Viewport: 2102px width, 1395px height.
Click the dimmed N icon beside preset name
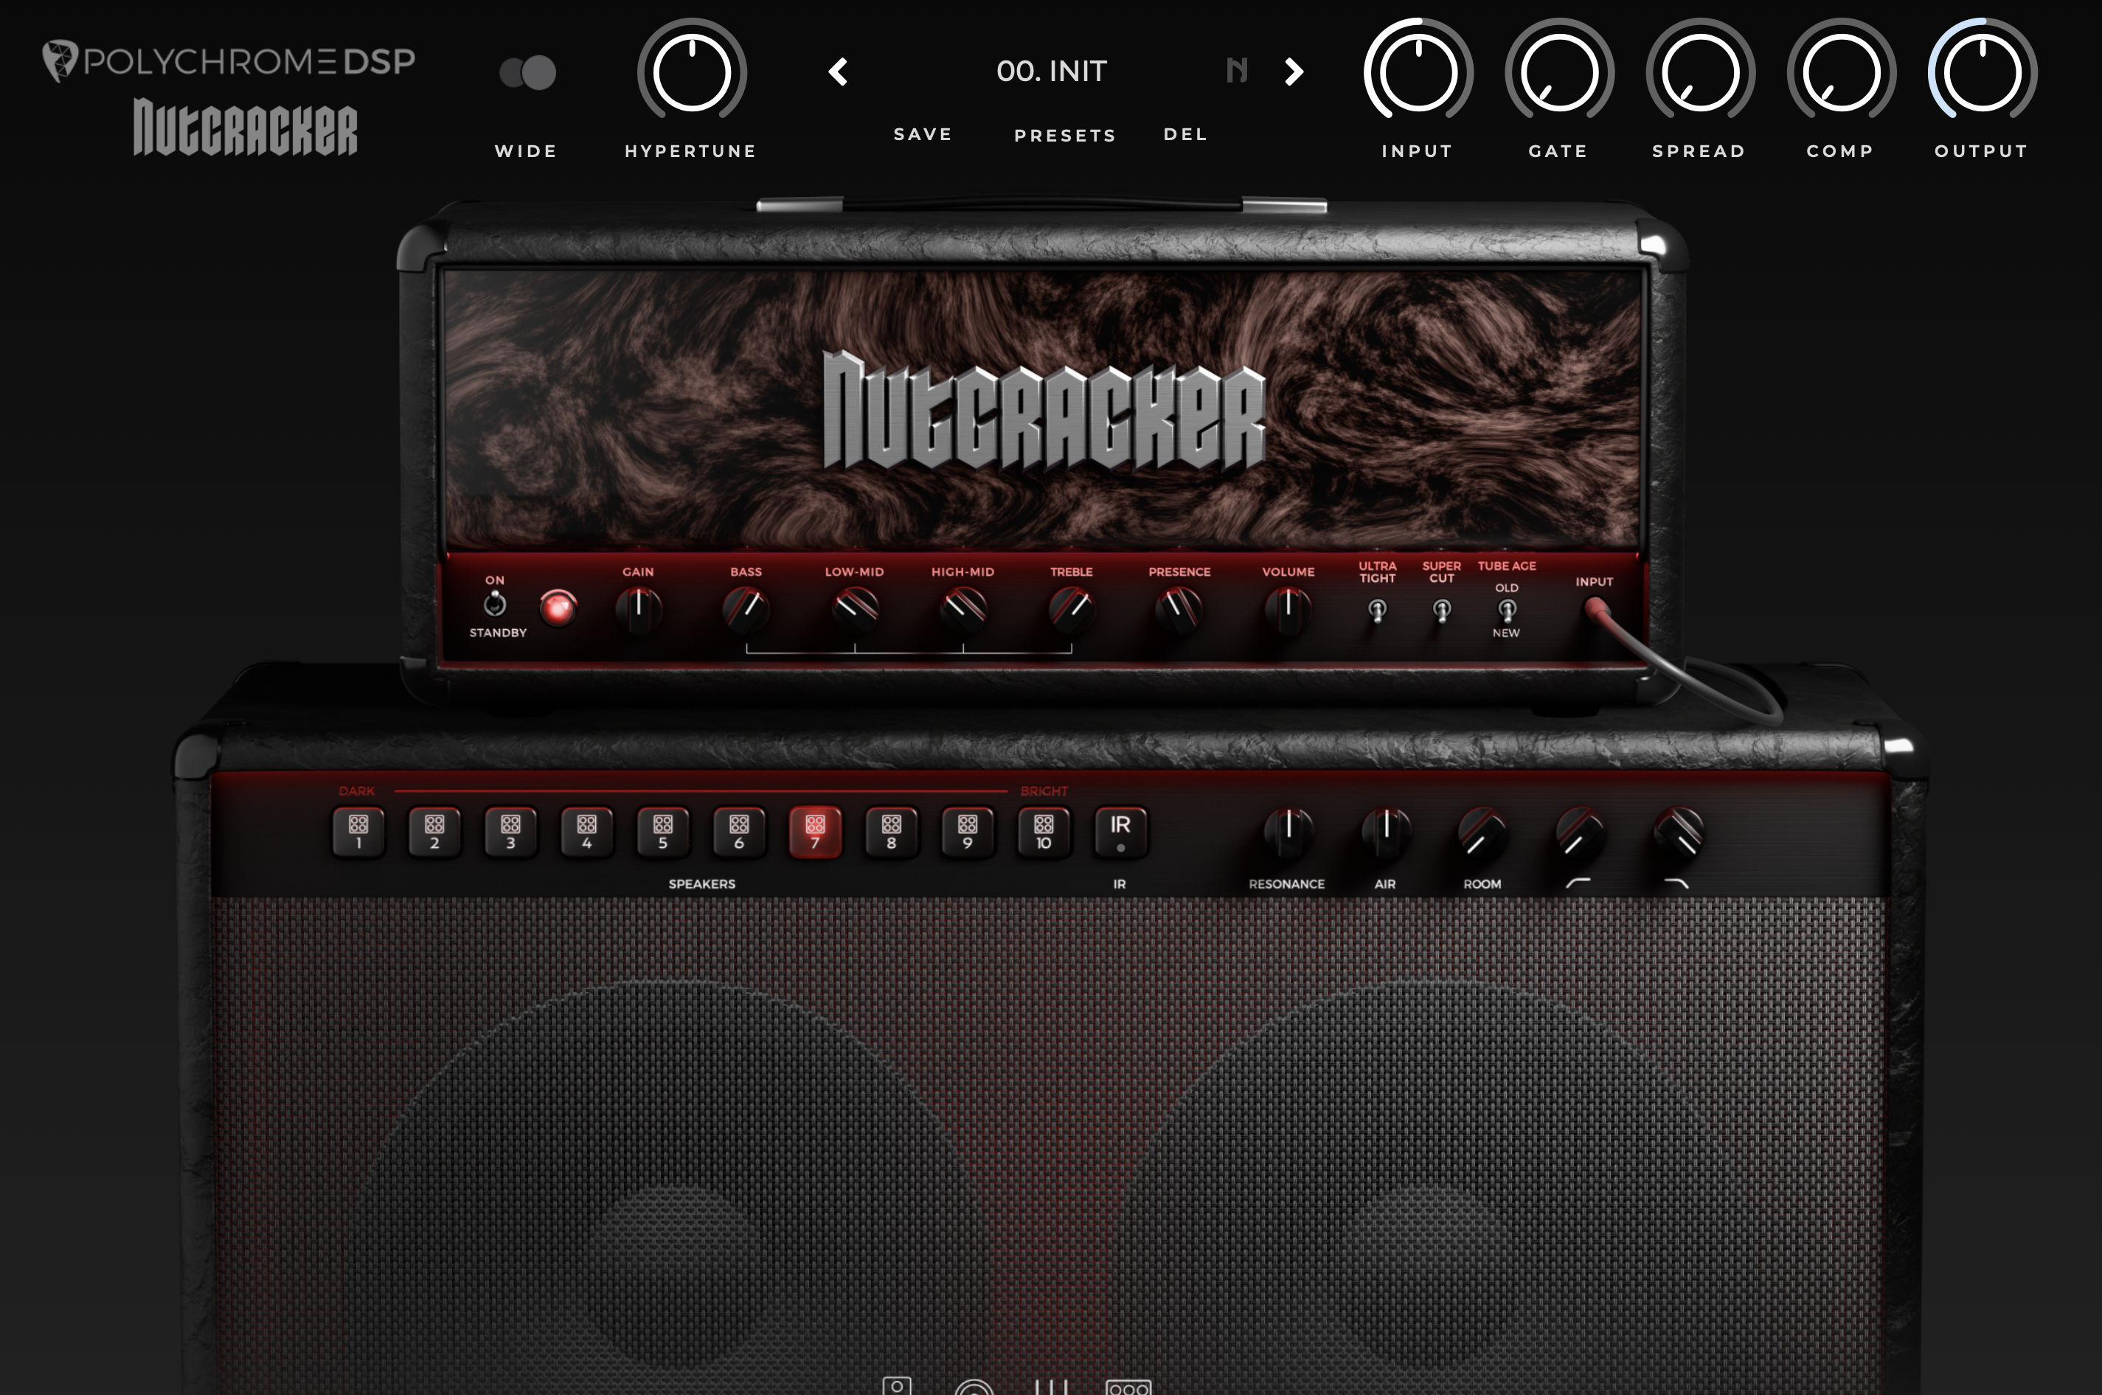pyautogui.click(x=1237, y=70)
